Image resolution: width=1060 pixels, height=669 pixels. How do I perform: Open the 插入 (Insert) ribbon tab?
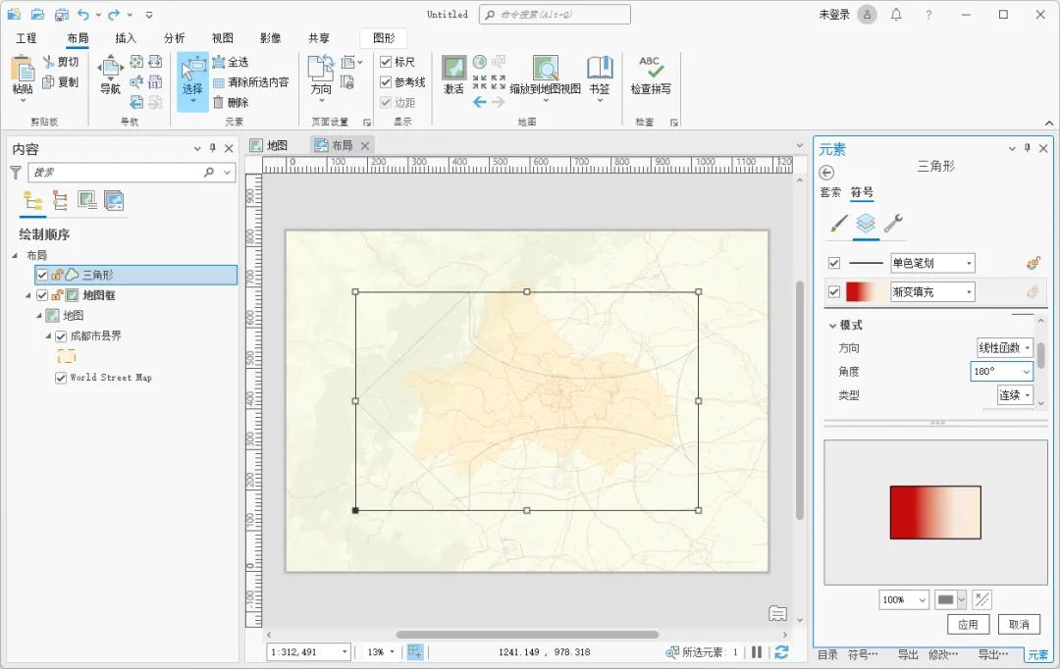(126, 38)
